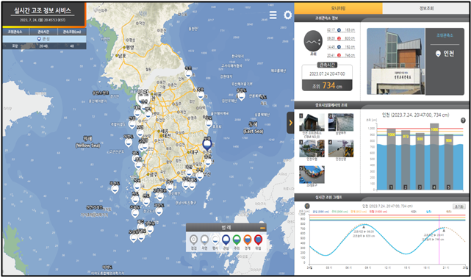Select the 포항 row in station table

(x=45, y=46)
